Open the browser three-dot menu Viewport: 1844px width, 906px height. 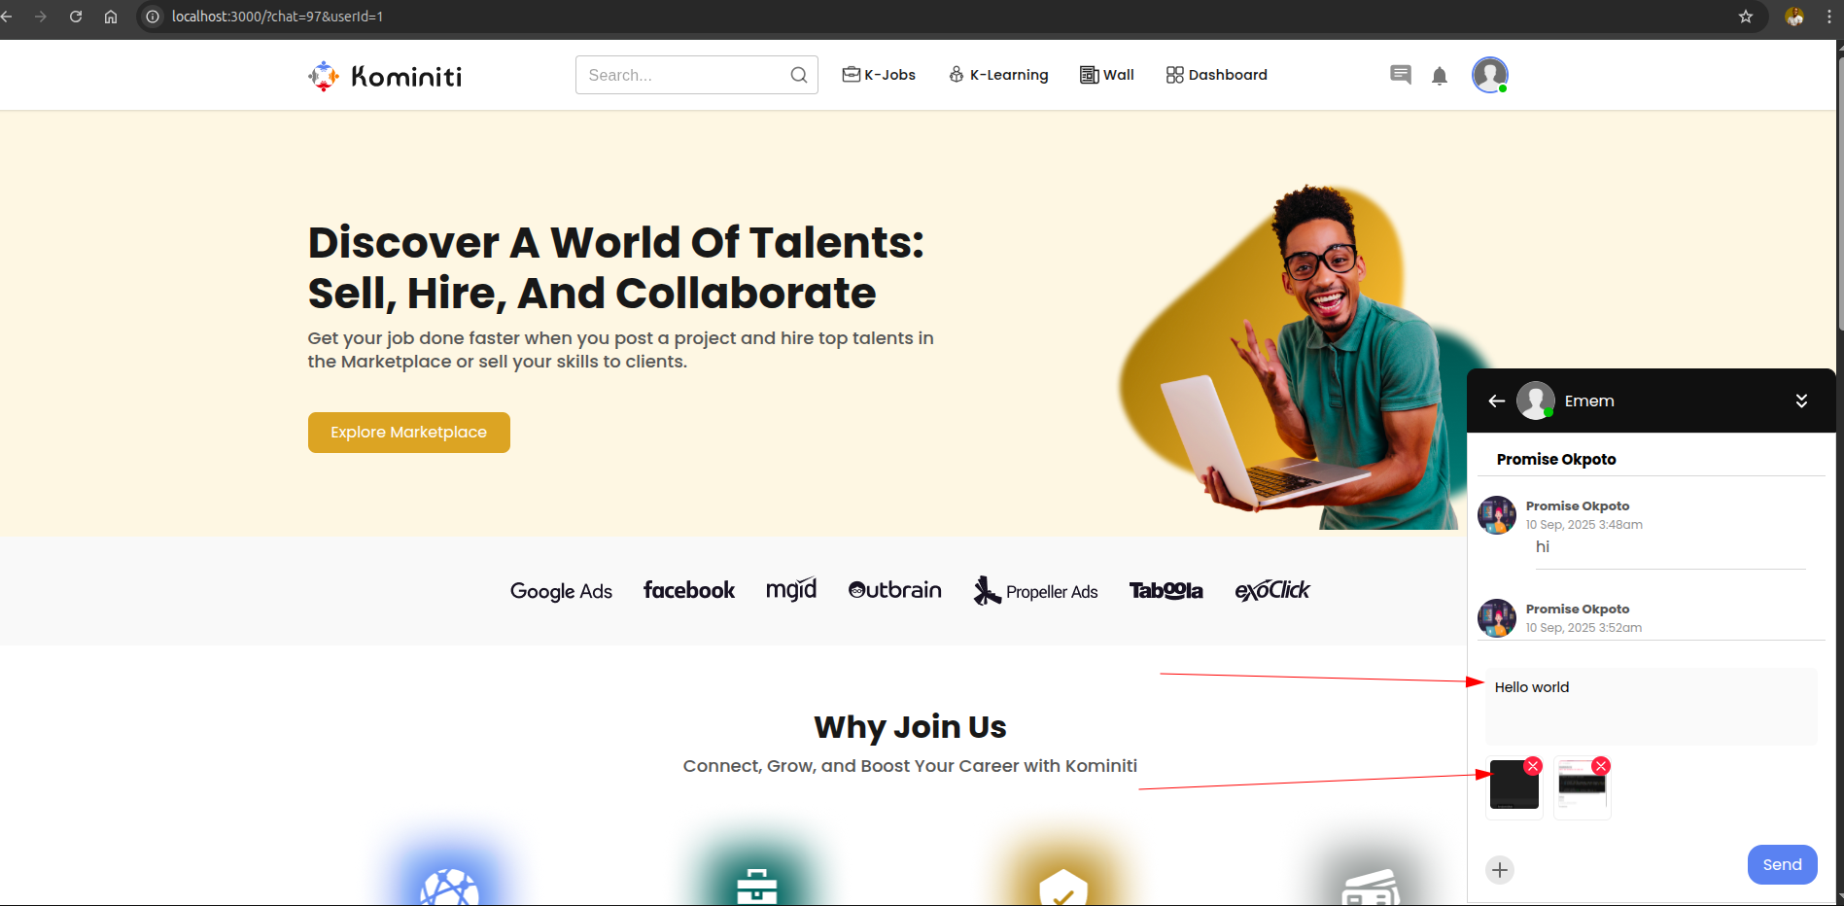(x=1829, y=17)
